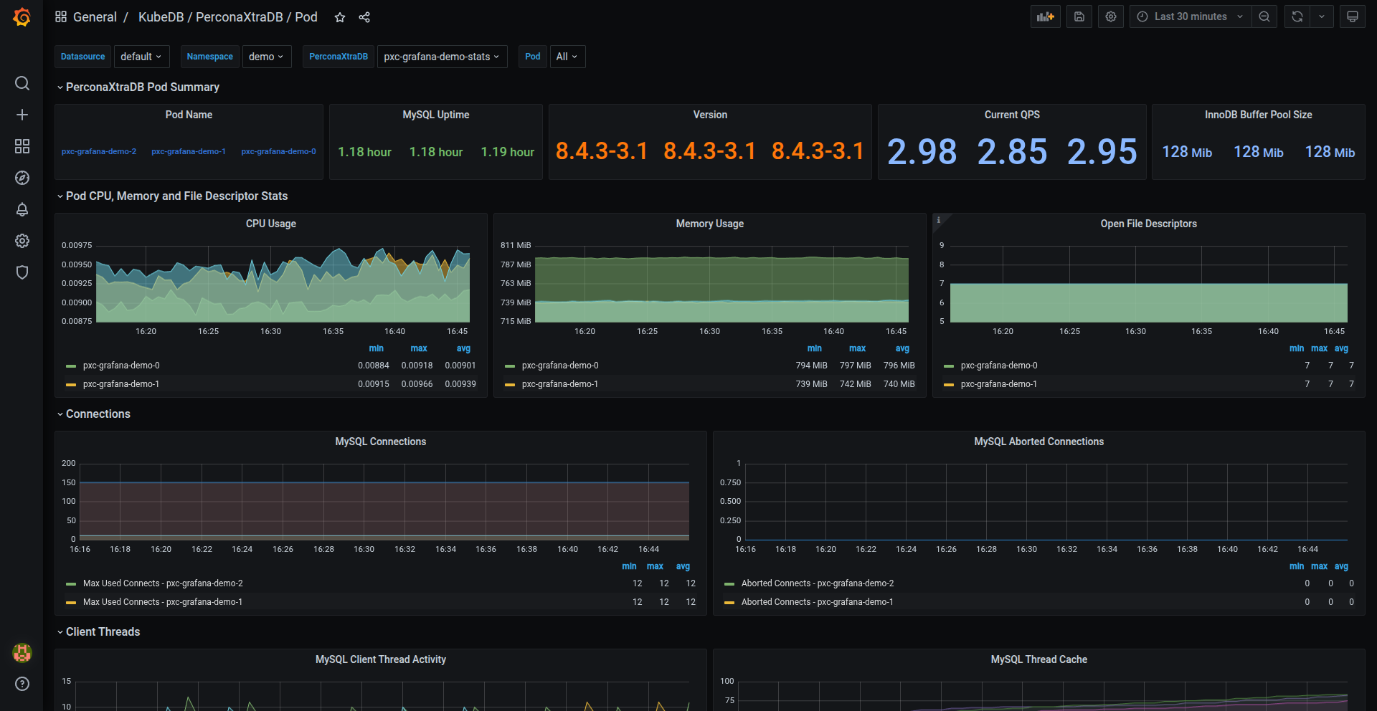Click the Create plus icon in sidebar
This screenshot has height=711, width=1377.
click(22, 115)
